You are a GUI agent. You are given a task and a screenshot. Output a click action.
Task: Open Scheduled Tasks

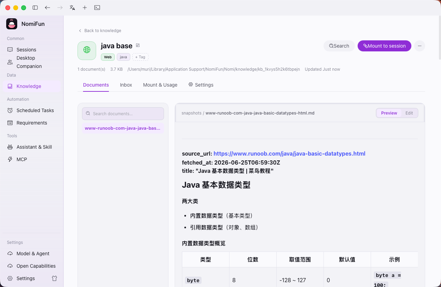click(x=32, y=110)
